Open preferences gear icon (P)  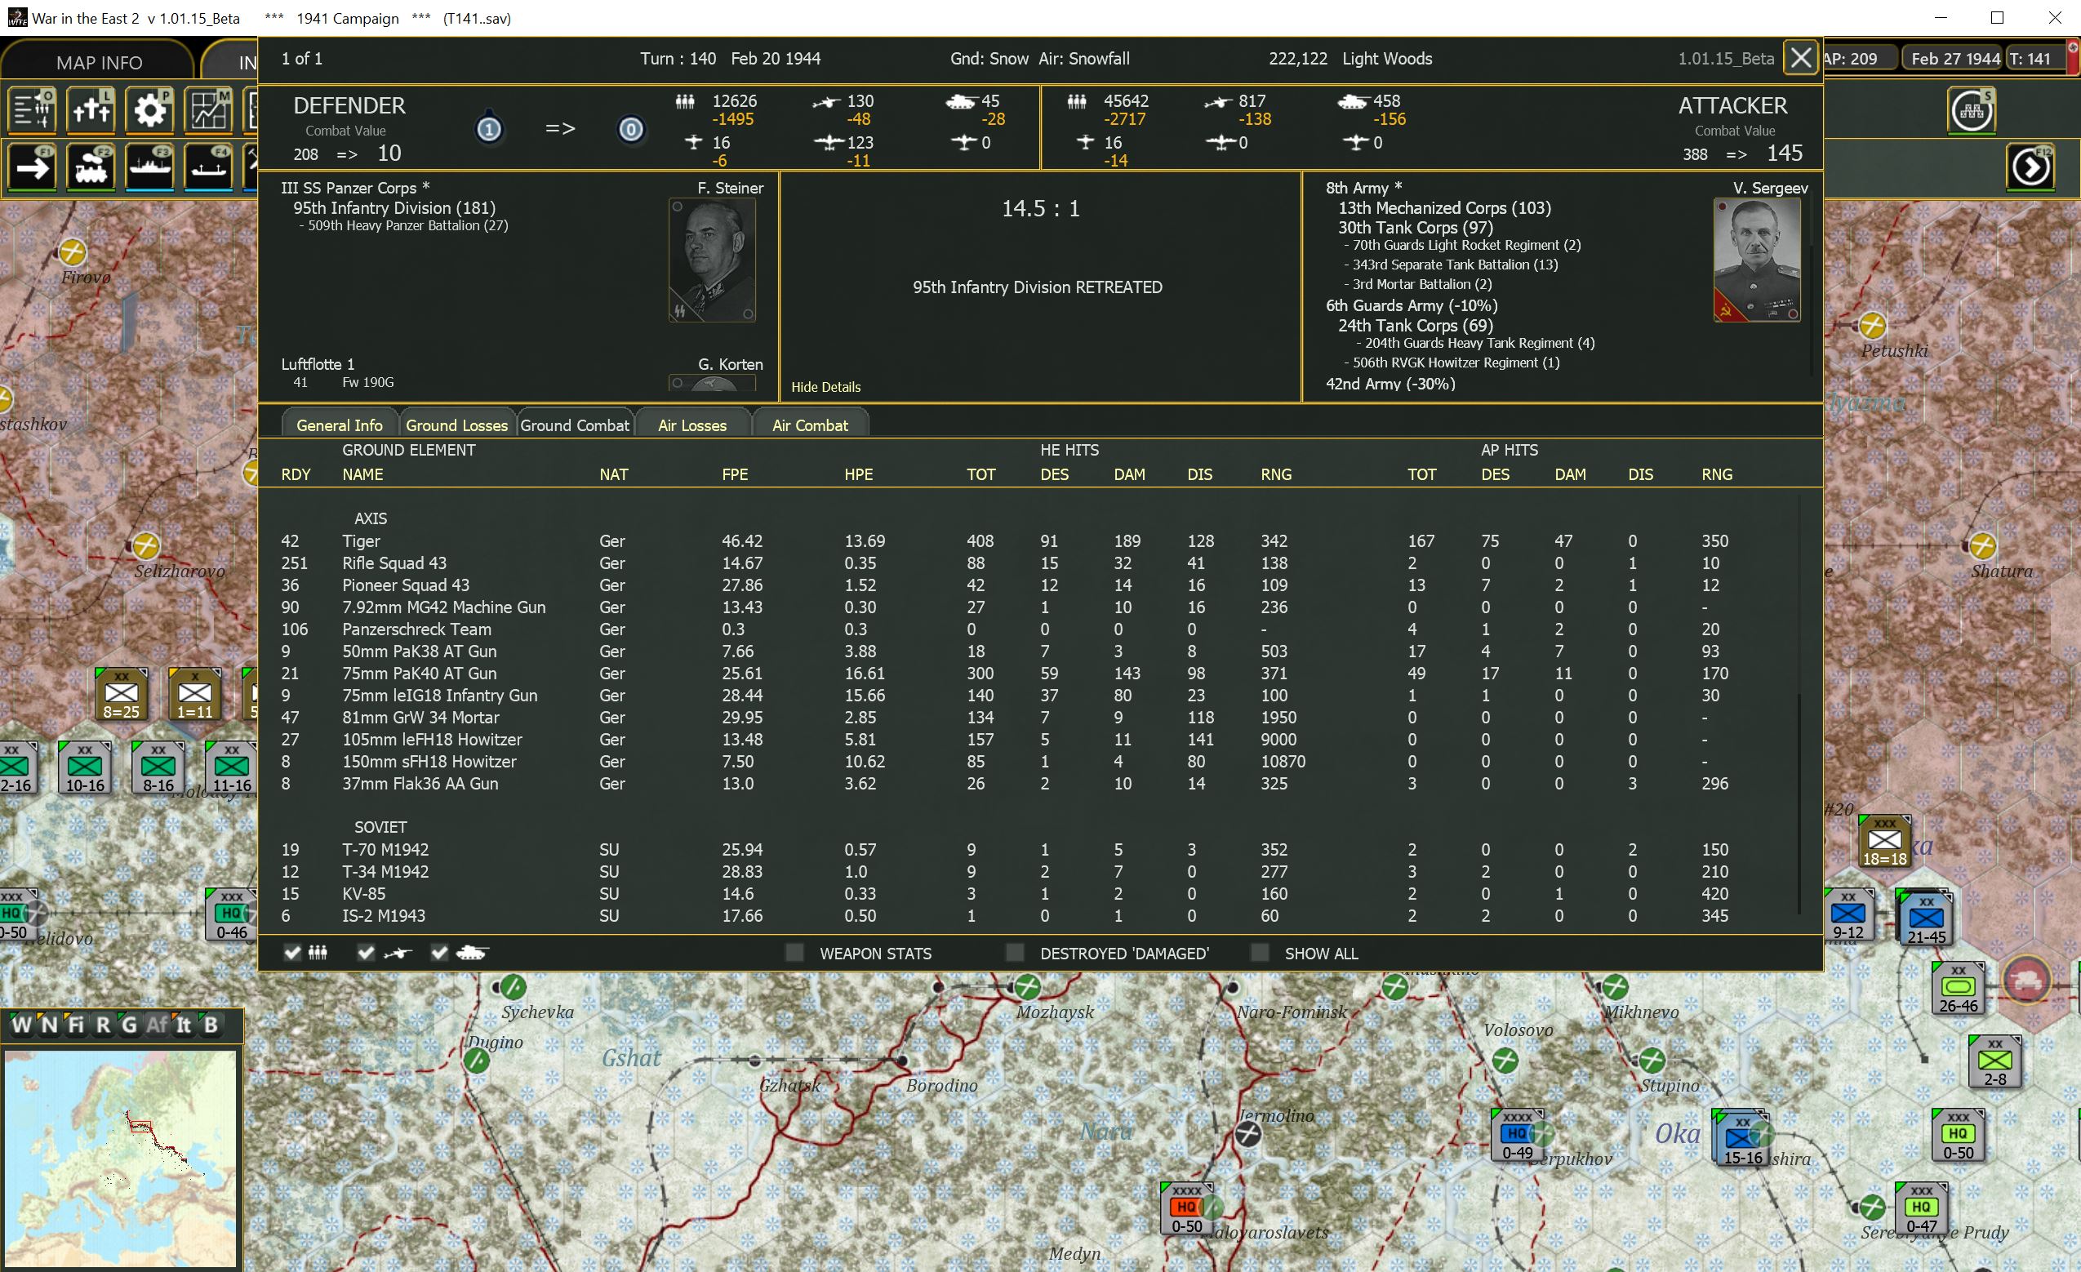149,111
